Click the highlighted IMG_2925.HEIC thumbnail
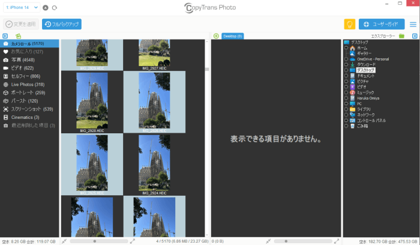The height and width of the screenshot is (245, 420). coord(92,165)
